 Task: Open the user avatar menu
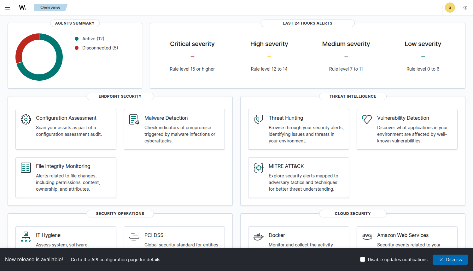coord(450,8)
